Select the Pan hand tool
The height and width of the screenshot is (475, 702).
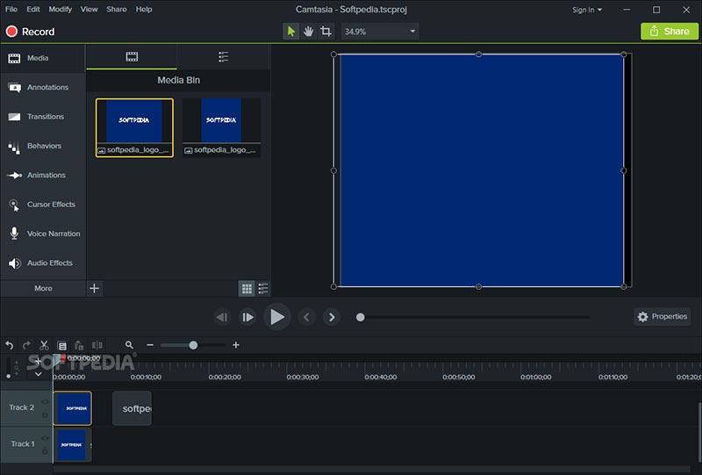tap(309, 32)
